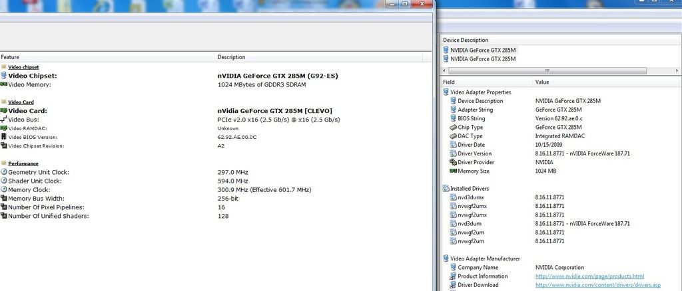Viewport: 682px width, 291px height.
Task: Click the 256-bit bus width value
Action: tap(228, 199)
